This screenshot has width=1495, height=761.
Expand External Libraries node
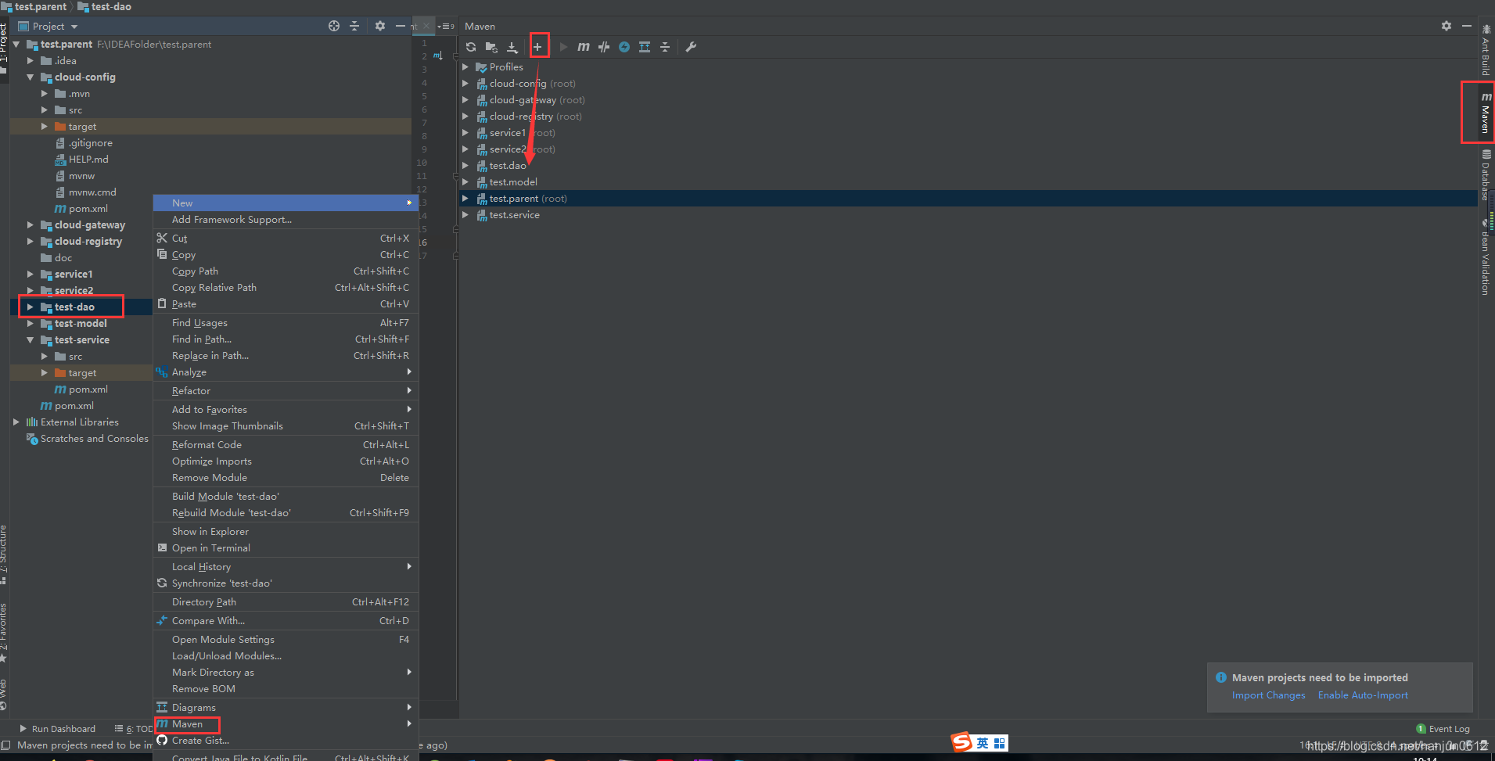tap(16, 422)
